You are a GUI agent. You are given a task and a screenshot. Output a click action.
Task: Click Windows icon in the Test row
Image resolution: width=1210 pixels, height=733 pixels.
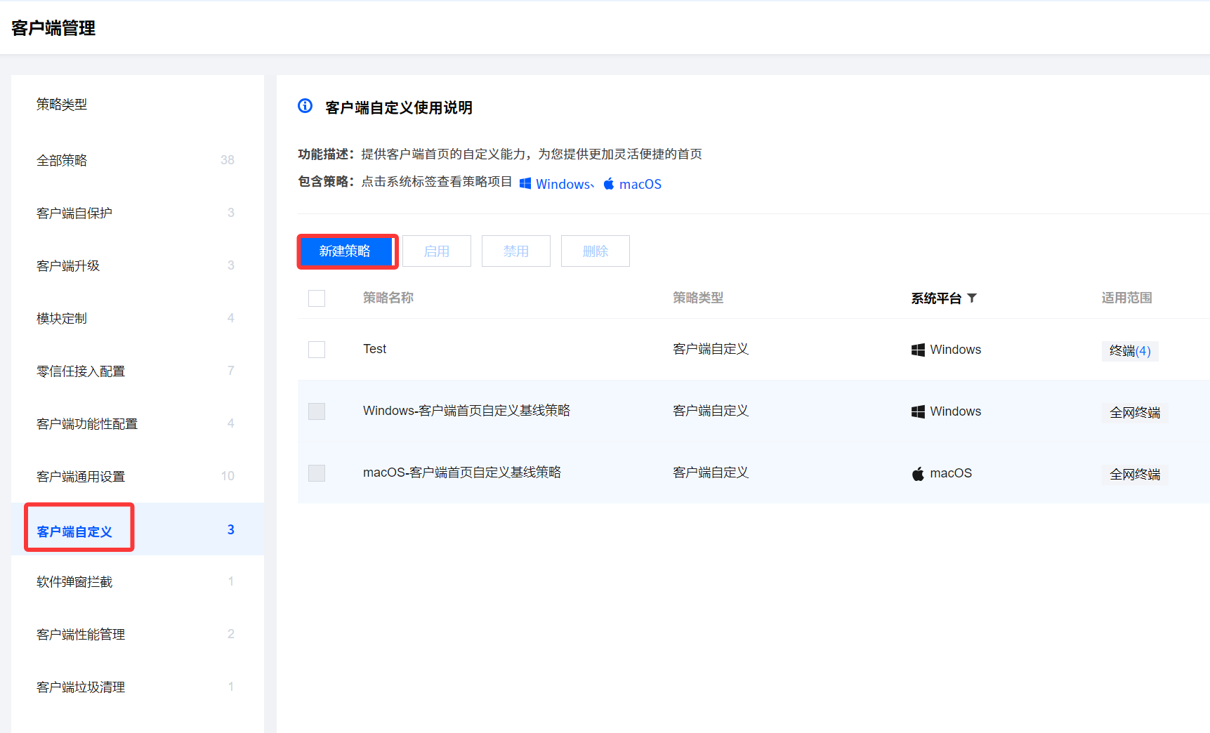(918, 350)
